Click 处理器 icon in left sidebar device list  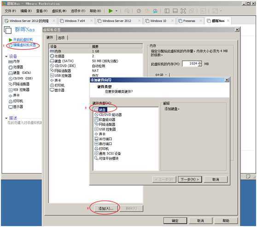coord(11,68)
